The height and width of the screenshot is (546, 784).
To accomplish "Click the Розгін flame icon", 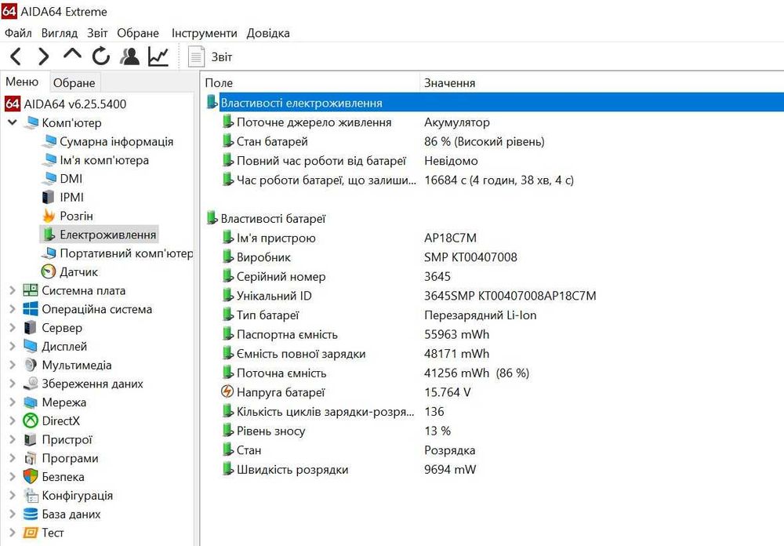I will (x=49, y=216).
